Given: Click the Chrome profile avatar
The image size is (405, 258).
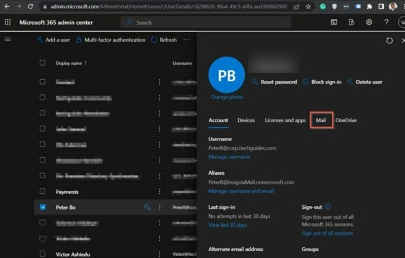Looking at the screenshot, I should [393, 6].
